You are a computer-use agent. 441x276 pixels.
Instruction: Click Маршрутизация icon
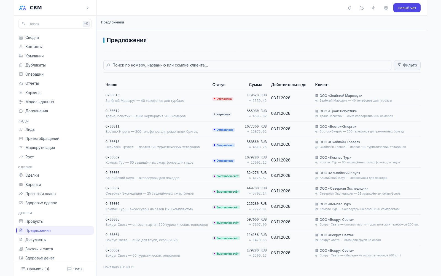[21, 147]
